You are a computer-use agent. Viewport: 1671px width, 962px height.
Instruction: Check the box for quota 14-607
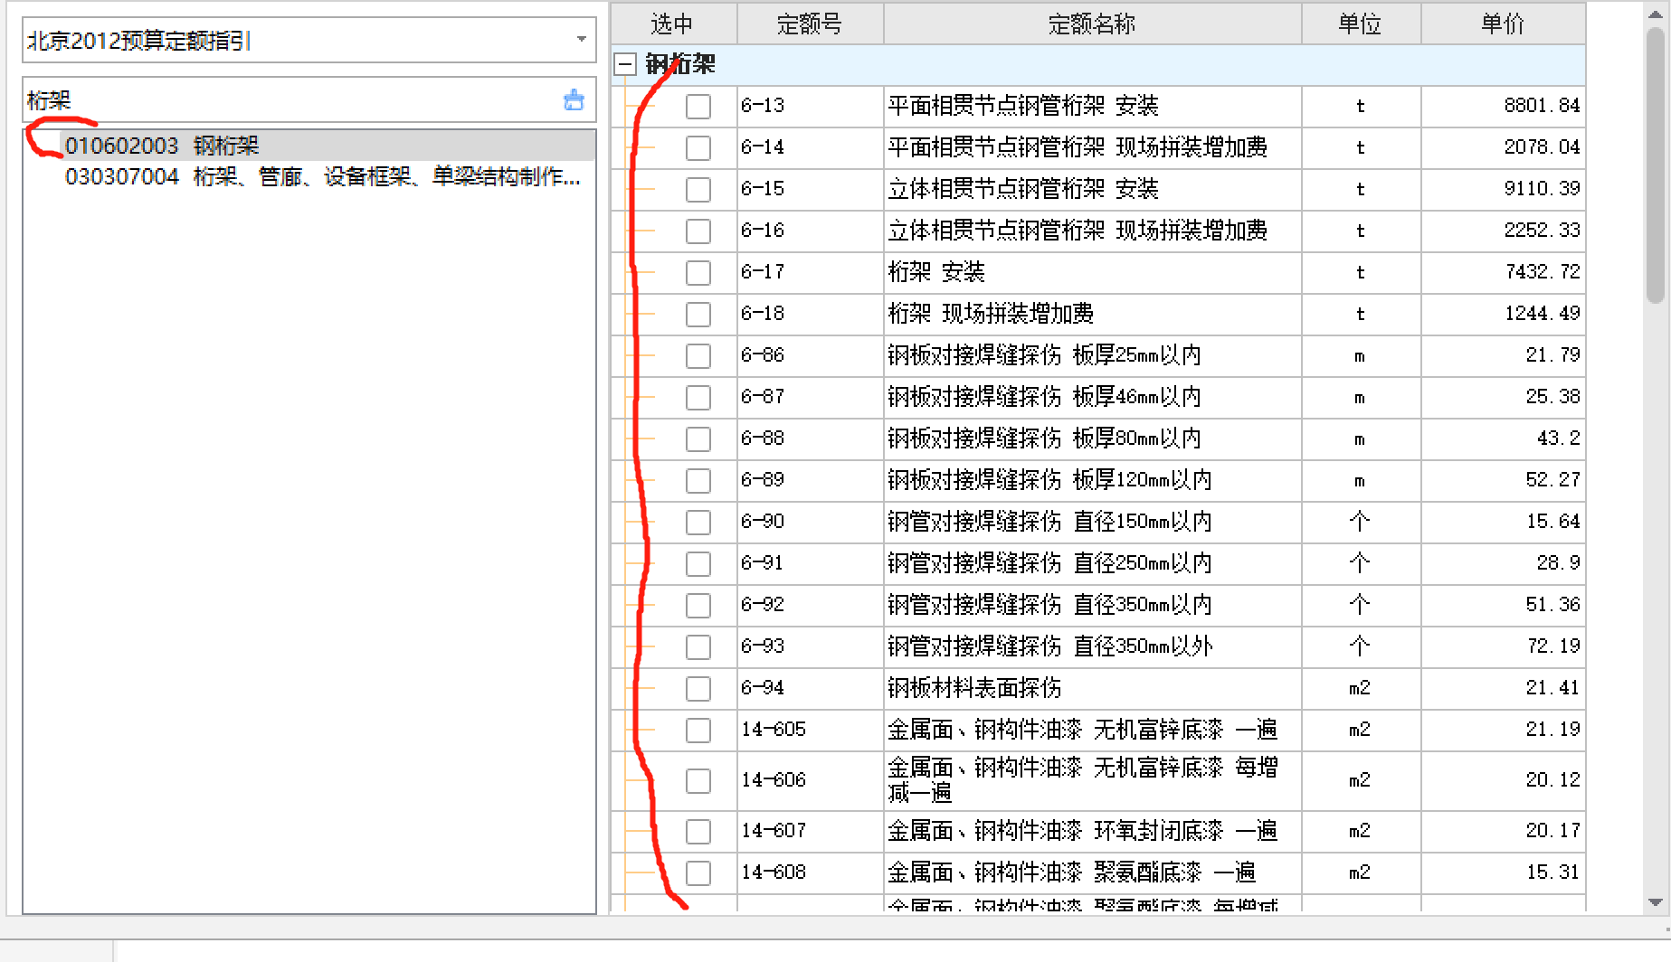(x=698, y=831)
